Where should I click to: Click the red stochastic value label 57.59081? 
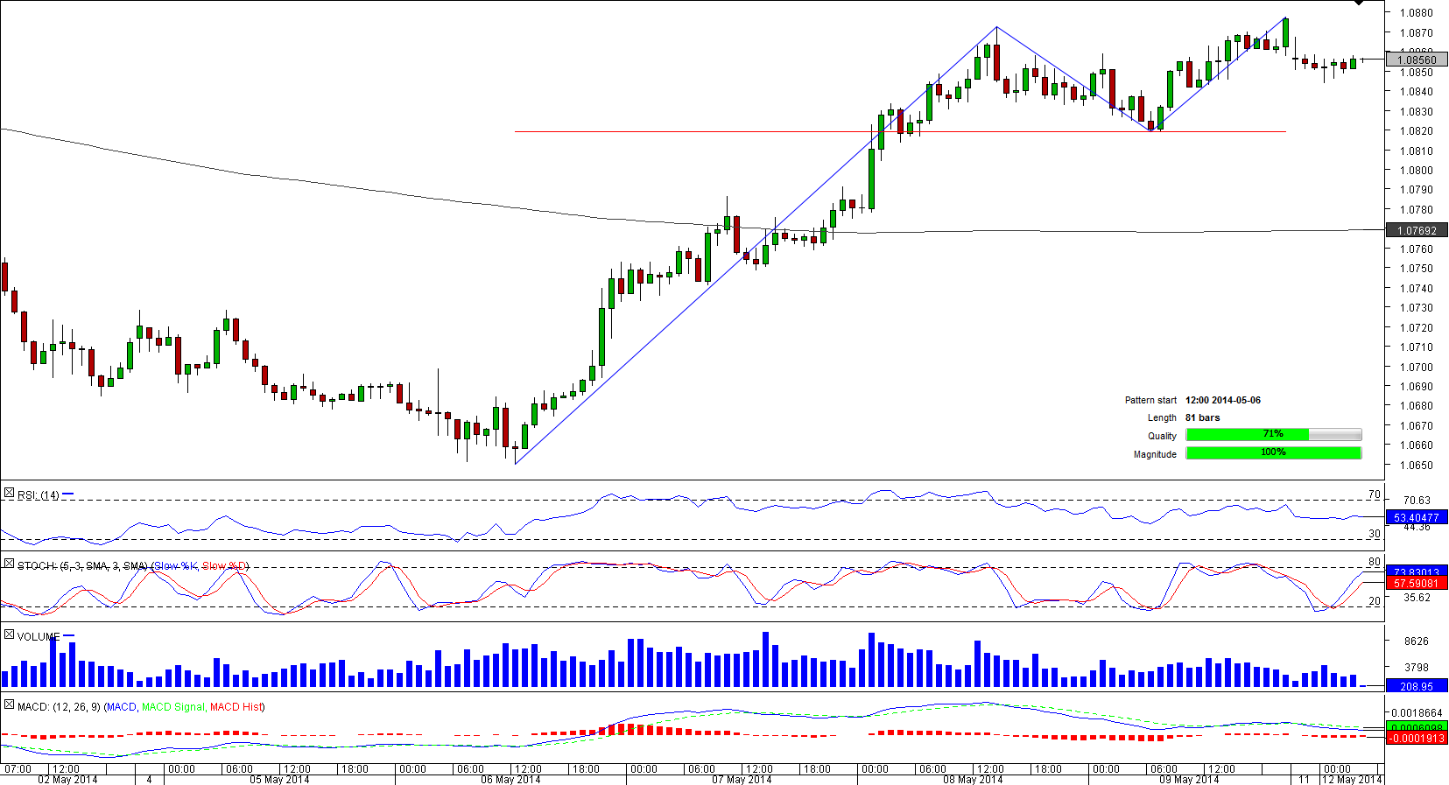1417,583
